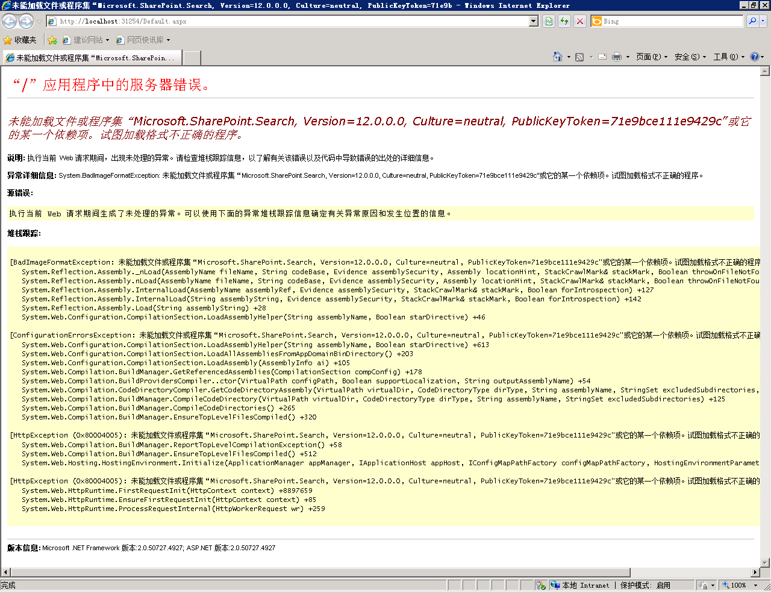The image size is (771, 593).
Task: Click the horizontal scrollbar left arrow
Action: point(5,573)
